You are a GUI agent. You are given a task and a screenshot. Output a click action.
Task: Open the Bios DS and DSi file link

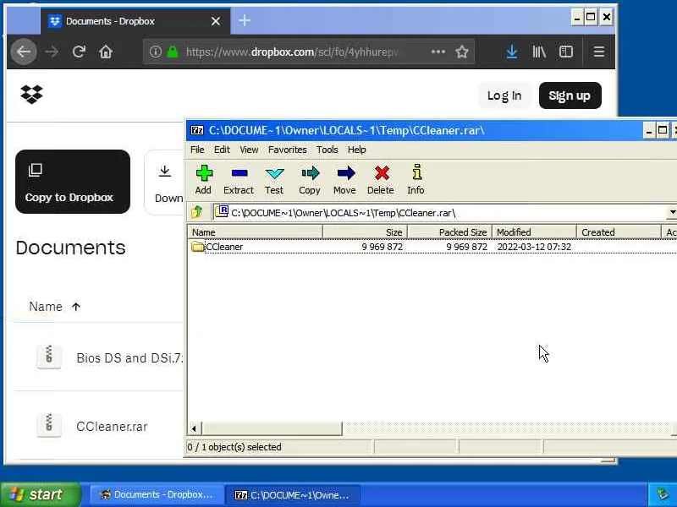pyautogui.click(x=129, y=357)
